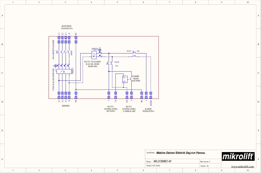Screen dimensions: 261x173
Task: Select the "6A" rating beside F153
Action: pos(138,51)
